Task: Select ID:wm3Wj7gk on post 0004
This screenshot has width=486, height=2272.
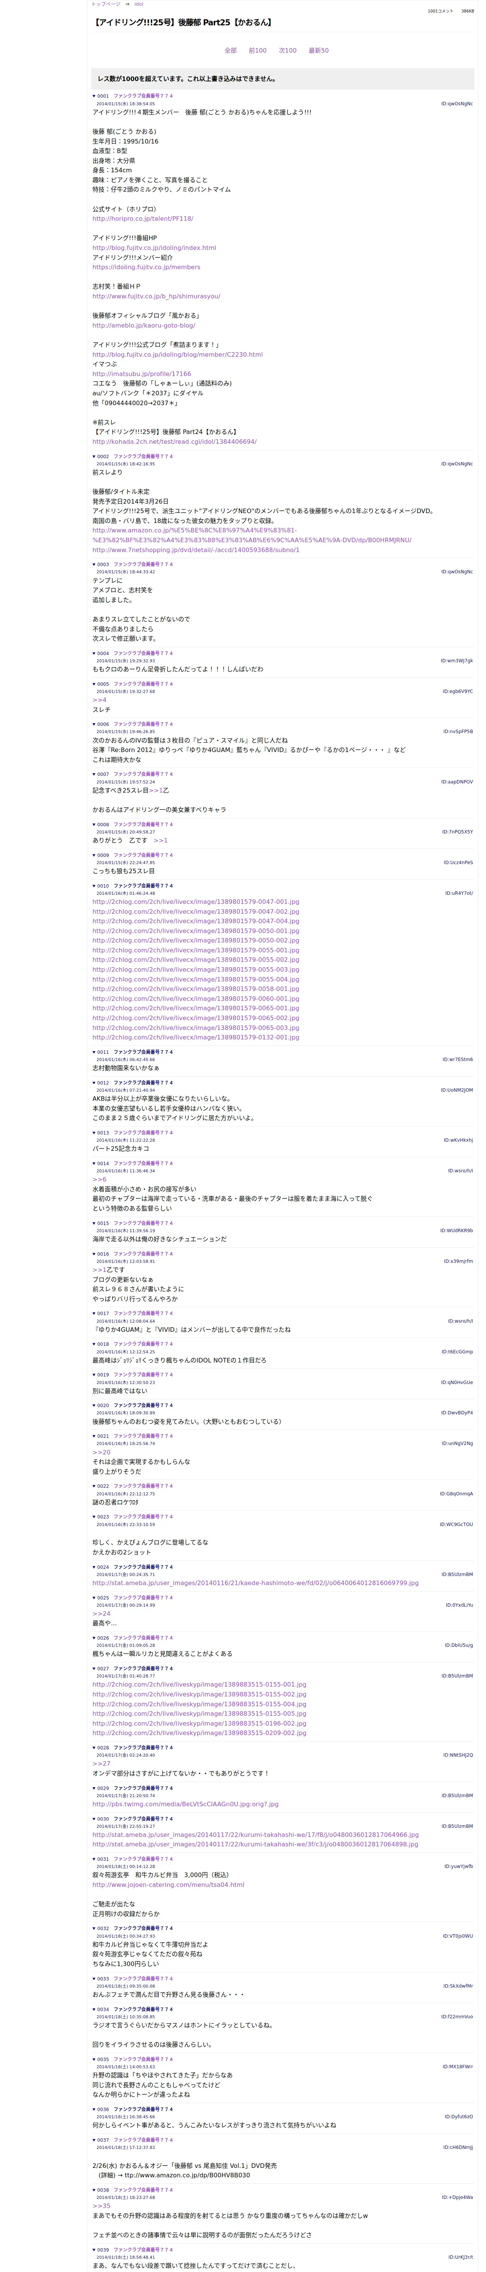Action: (457, 661)
